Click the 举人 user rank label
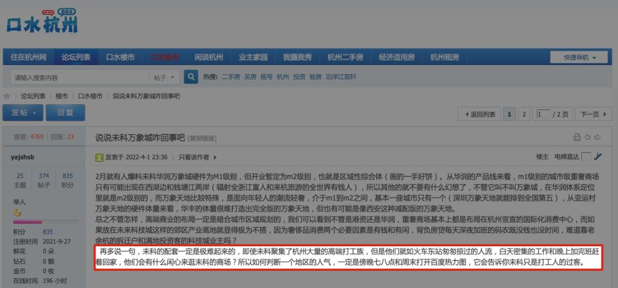Image resolution: width=618 pixels, height=288 pixels. tap(19, 202)
